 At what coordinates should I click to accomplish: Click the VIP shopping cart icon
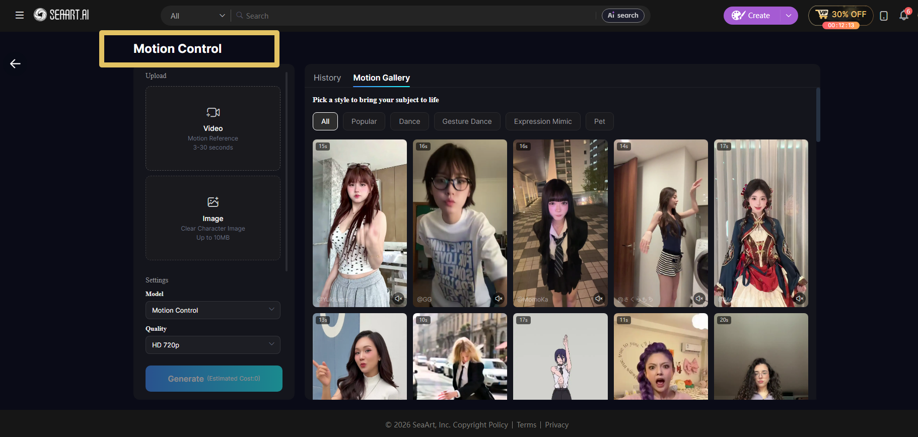pyautogui.click(x=822, y=14)
